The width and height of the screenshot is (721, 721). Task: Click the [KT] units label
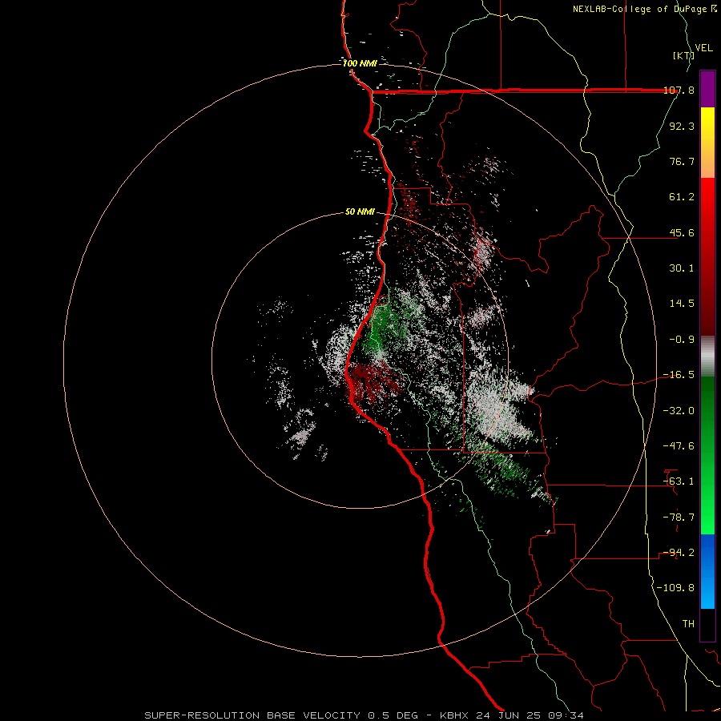683,55
